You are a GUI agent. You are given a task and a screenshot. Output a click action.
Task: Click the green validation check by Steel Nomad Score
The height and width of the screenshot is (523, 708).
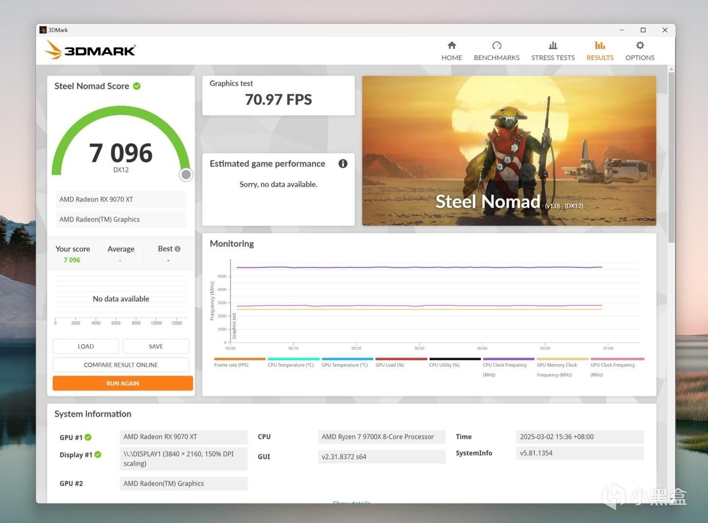tap(137, 86)
